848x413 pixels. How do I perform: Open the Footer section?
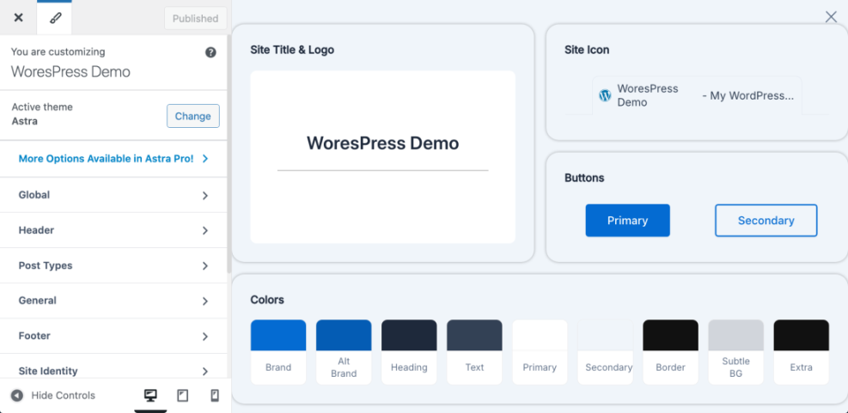[x=113, y=336]
